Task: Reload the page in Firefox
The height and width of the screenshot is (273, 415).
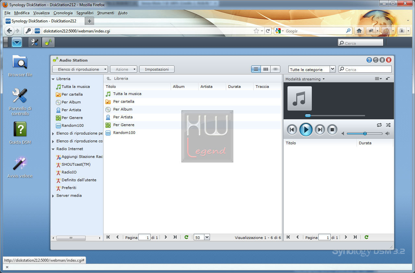Action: pyautogui.click(x=268, y=31)
